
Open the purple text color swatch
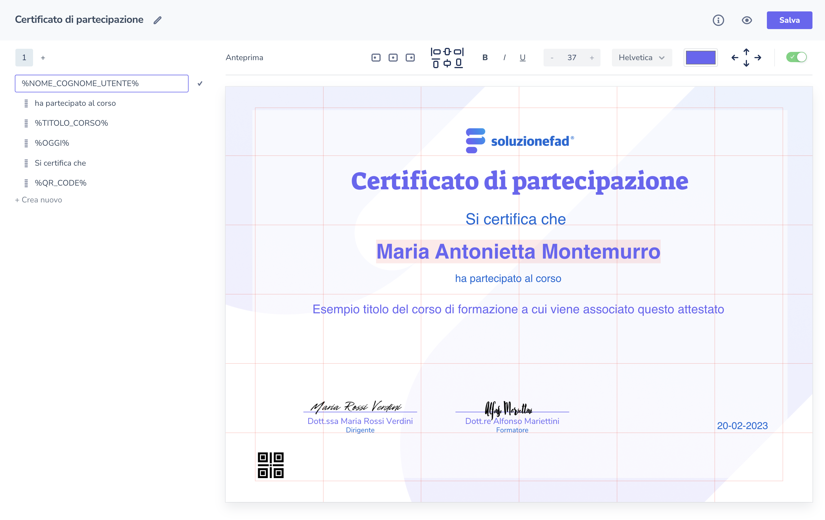point(701,58)
